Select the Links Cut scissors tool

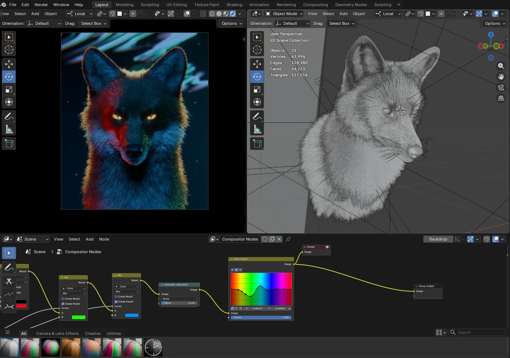(9, 281)
